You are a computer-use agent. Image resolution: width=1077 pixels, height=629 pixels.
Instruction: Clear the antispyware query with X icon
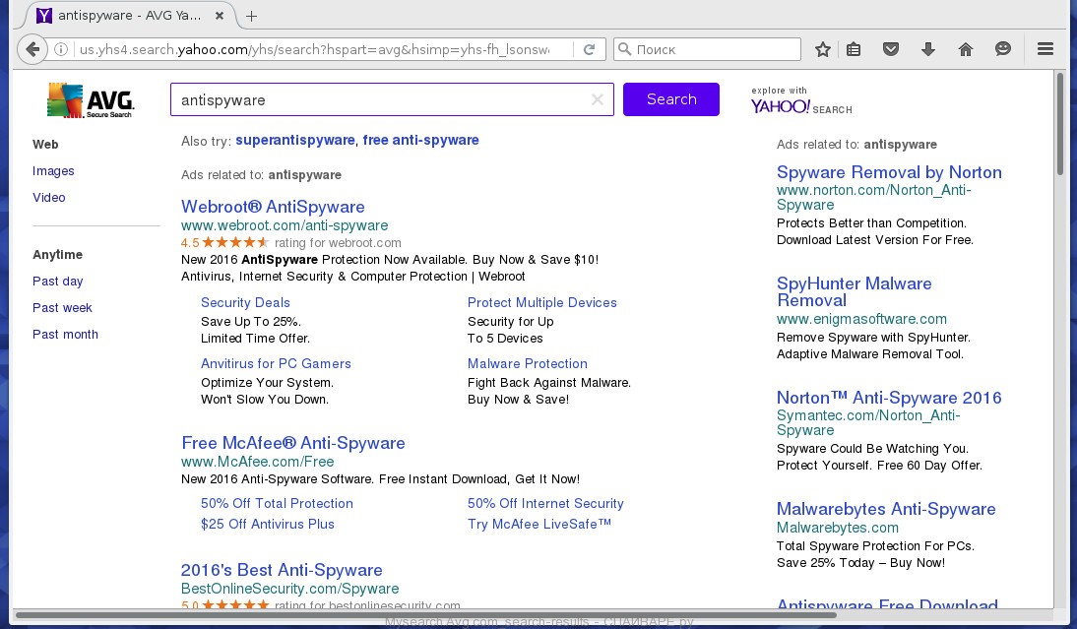pos(598,99)
